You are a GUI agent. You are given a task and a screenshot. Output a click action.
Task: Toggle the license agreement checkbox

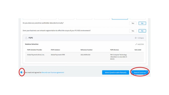(21, 72)
